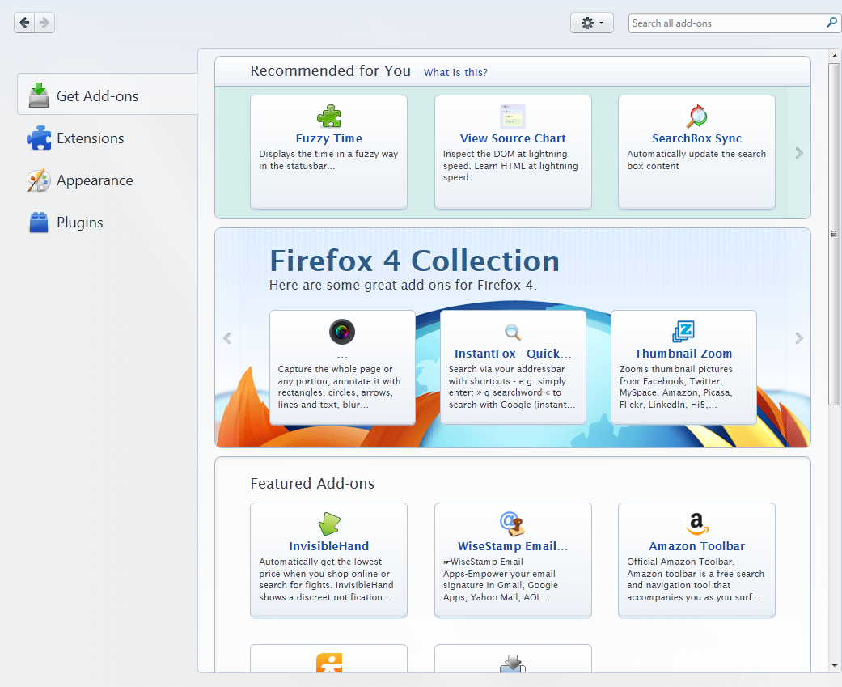Open the What is this? link
This screenshot has height=687, width=842.
tap(455, 73)
